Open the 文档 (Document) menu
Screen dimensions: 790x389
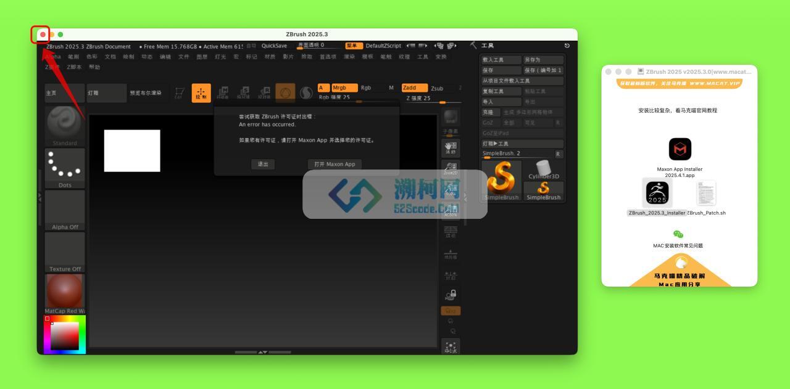(110, 57)
